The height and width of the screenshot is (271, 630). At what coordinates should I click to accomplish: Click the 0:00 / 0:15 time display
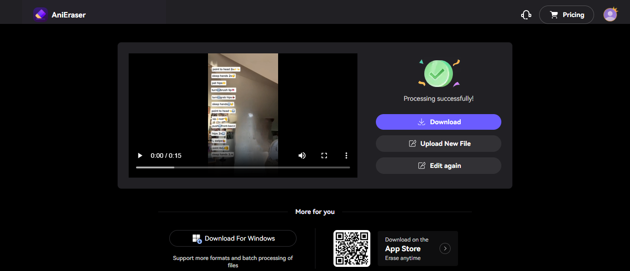coord(166,156)
